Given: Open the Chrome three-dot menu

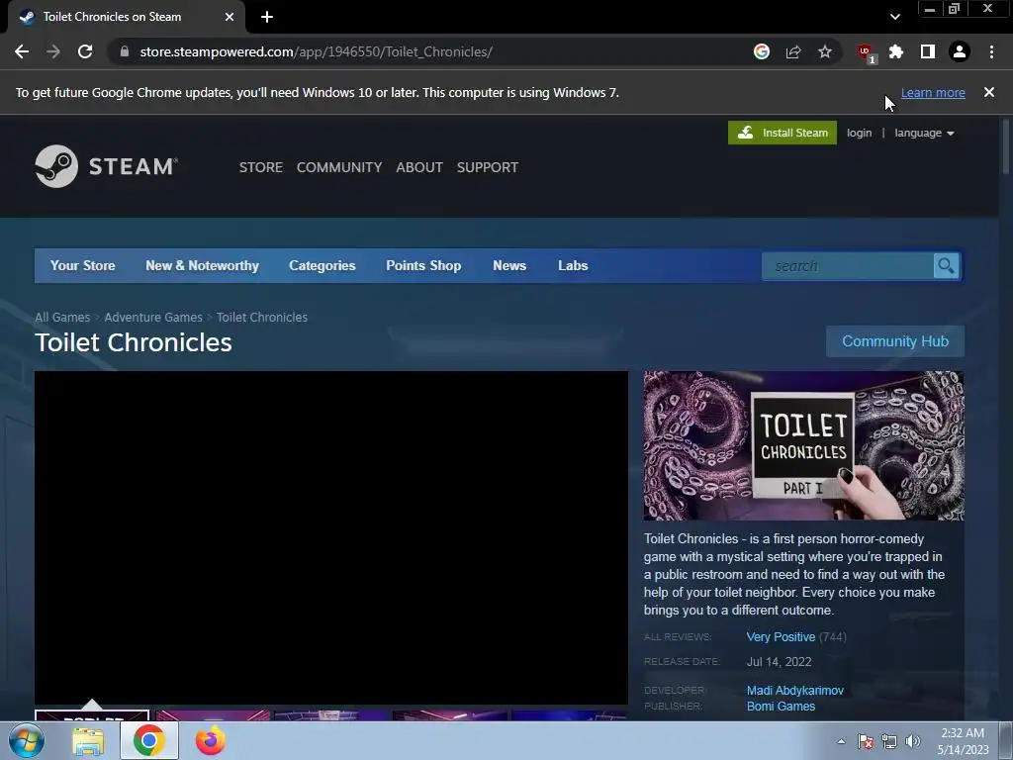Looking at the screenshot, I should click(991, 51).
